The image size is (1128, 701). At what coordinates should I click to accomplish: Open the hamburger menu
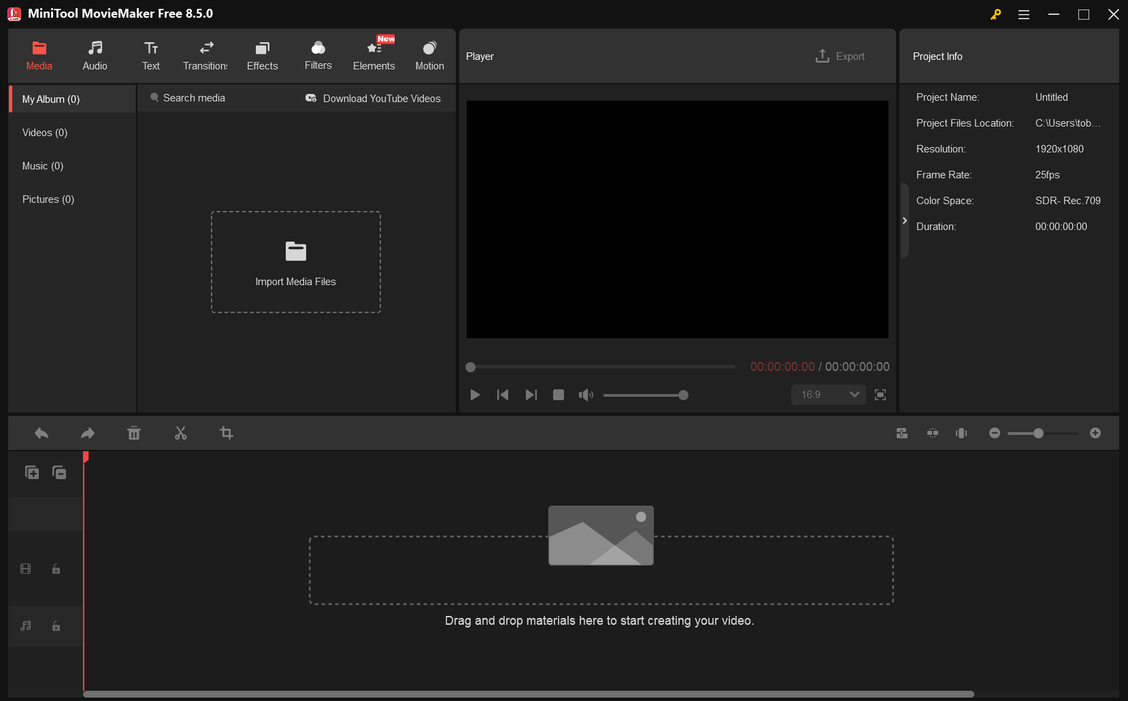tap(1023, 14)
